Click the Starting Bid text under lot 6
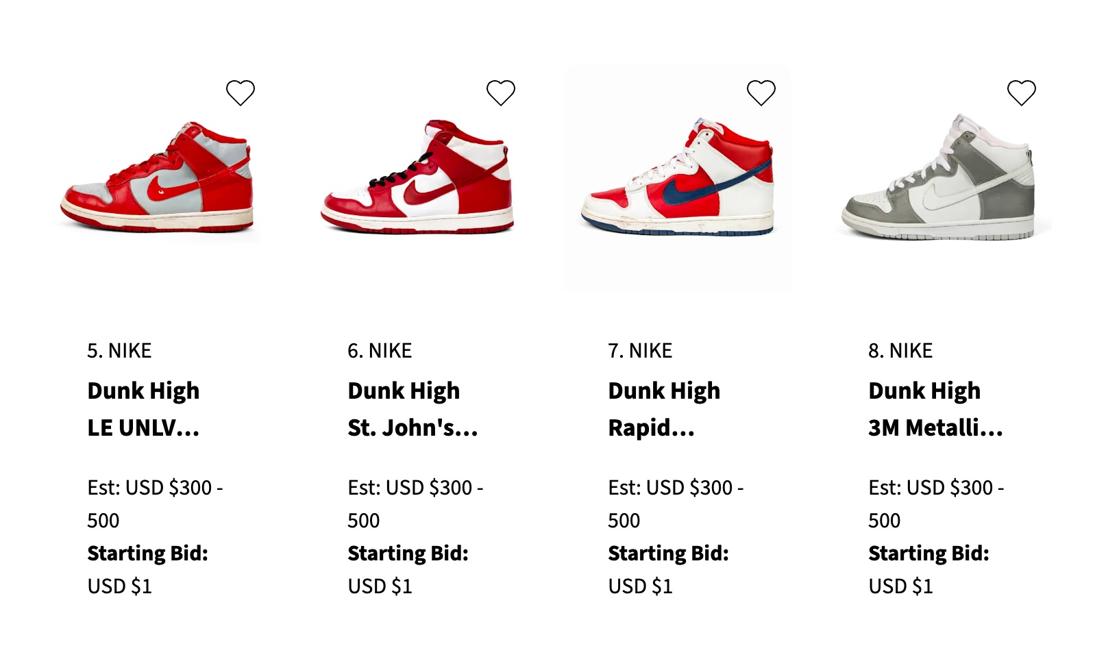1095x657 pixels. 408,553
